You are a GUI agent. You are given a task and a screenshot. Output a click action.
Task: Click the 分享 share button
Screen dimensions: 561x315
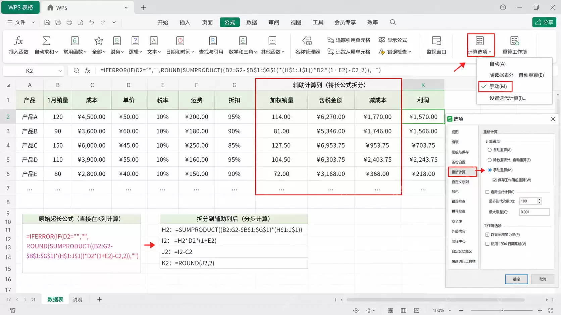544,22
